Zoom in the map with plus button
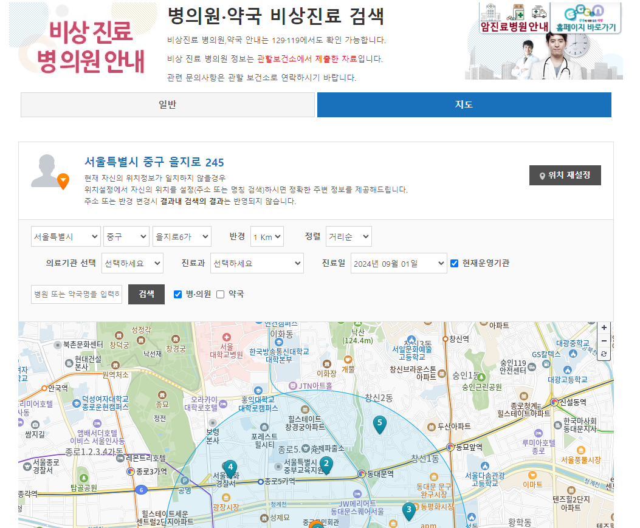 [x=604, y=327]
